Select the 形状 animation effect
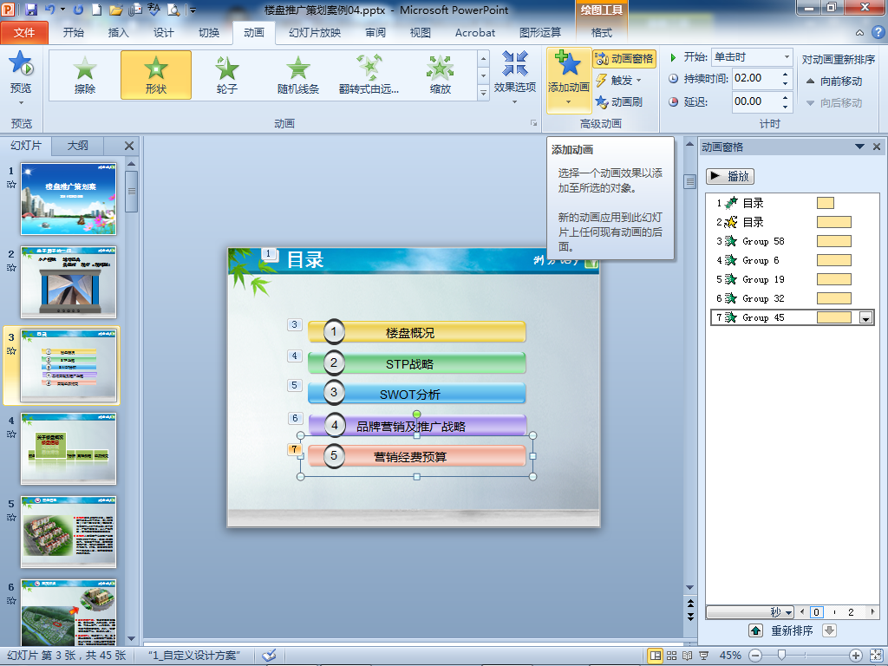Image resolution: width=888 pixels, height=666 pixels. pos(156,75)
